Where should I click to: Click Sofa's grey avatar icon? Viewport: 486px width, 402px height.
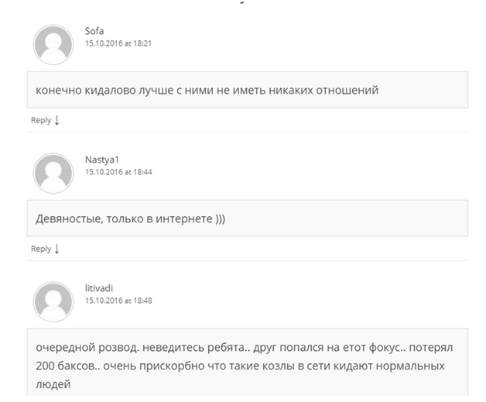(53, 44)
